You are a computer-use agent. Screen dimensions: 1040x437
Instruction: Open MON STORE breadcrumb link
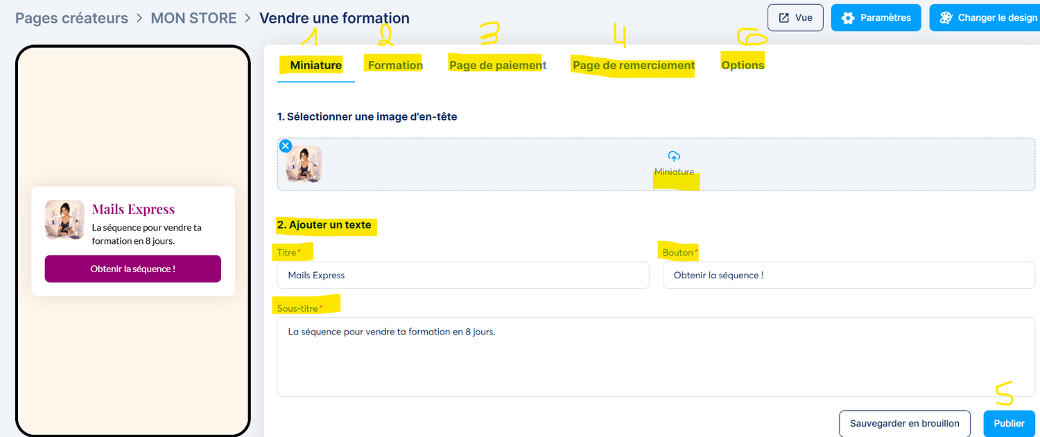click(x=193, y=18)
